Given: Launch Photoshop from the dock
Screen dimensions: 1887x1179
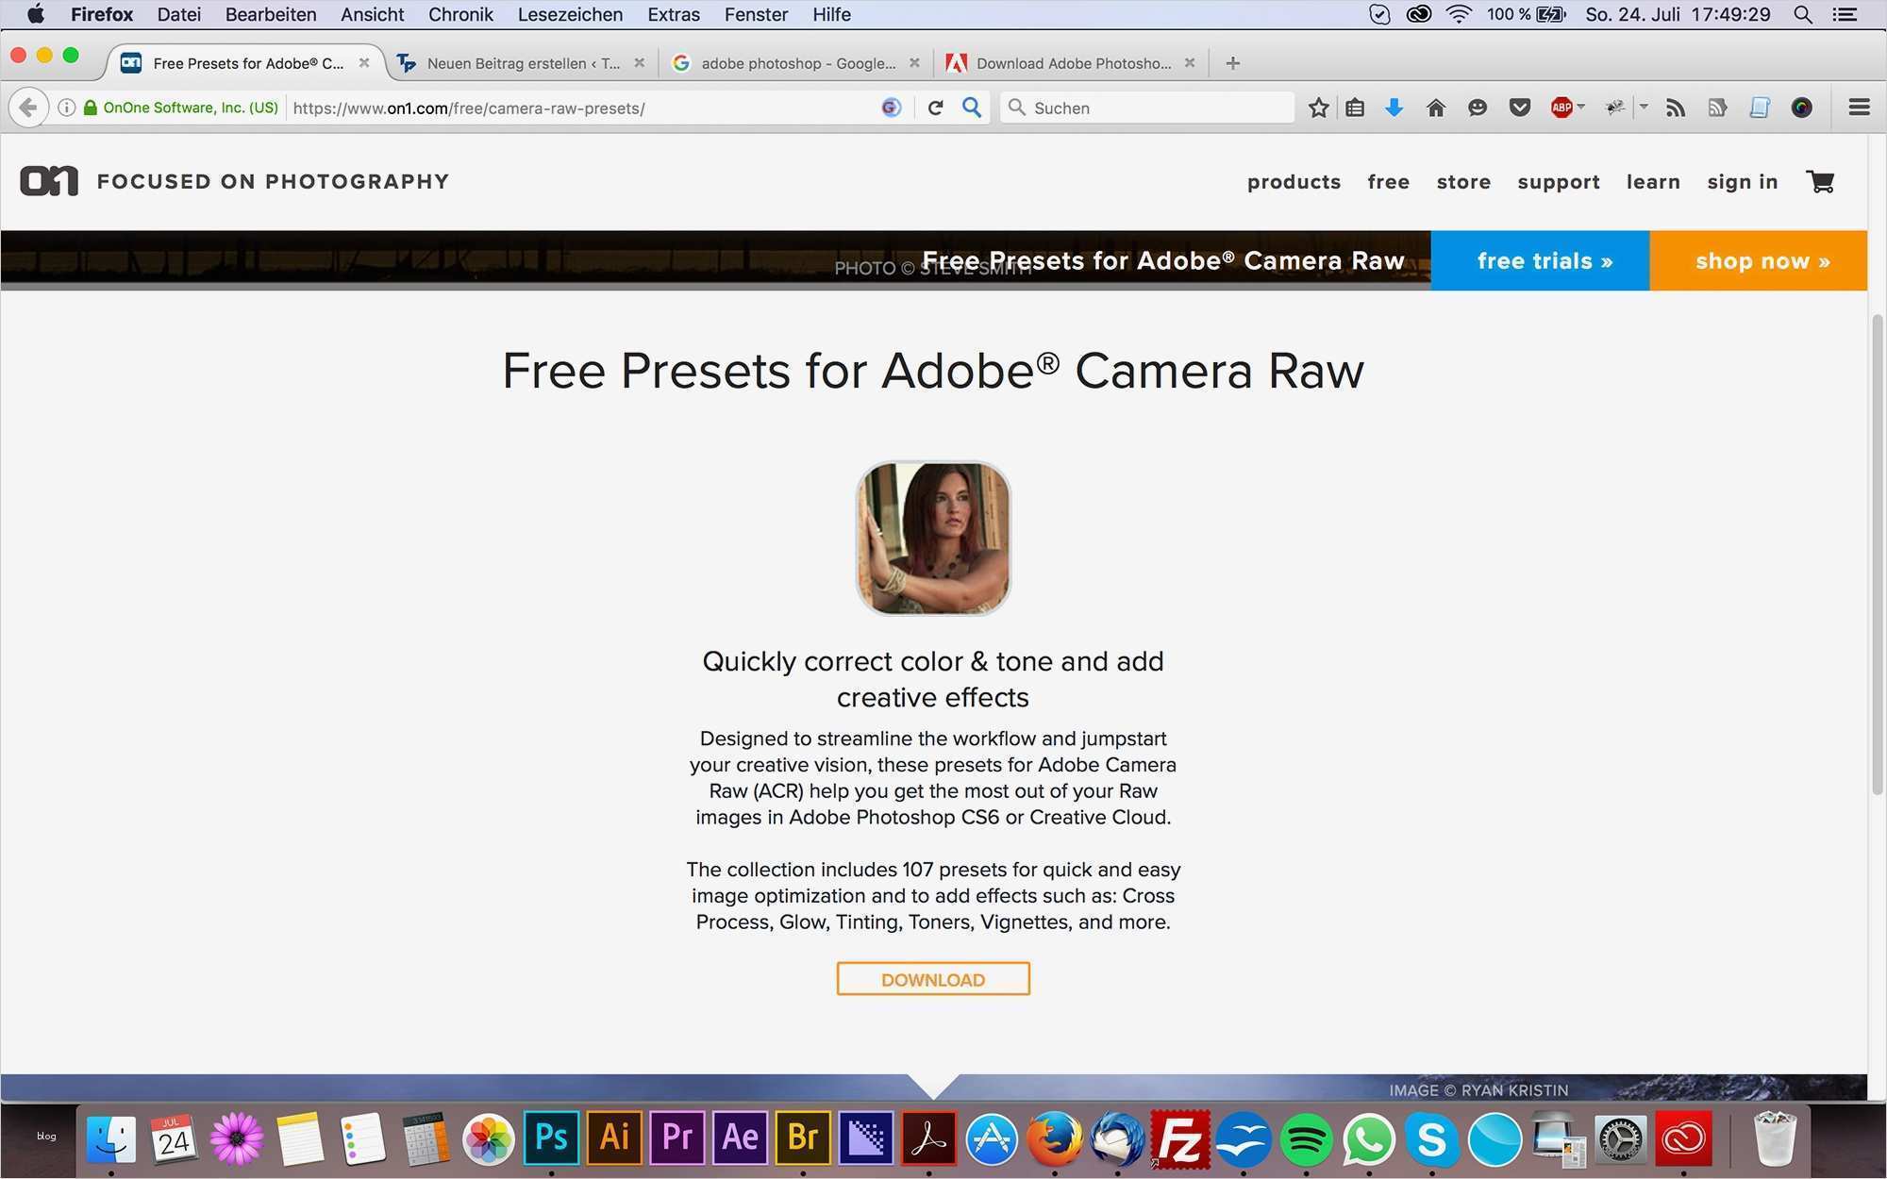Looking at the screenshot, I should pos(551,1137).
